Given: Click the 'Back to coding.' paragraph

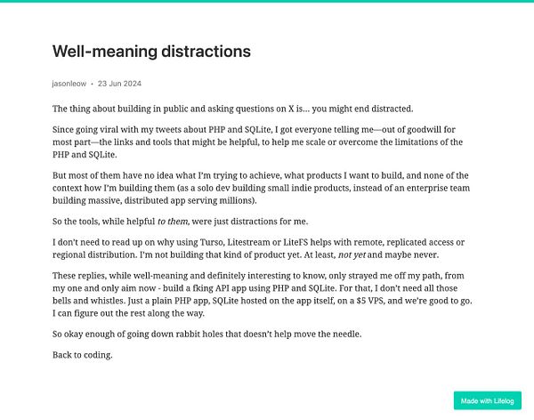Looking at the screenshot, I should tap(83, 355).
